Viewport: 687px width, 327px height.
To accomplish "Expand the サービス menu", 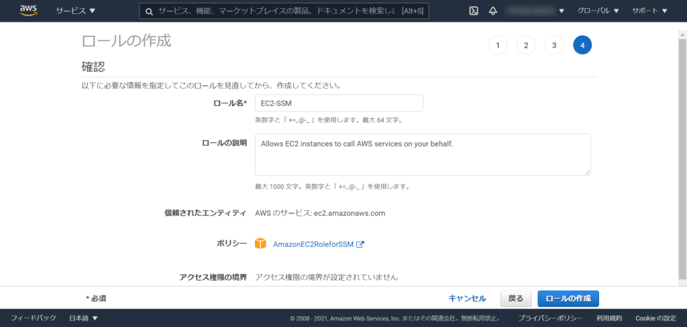I will click(75, 11).
